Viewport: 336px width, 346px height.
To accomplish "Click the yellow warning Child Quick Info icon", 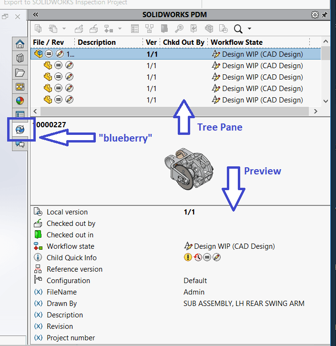I will point(188,257).
